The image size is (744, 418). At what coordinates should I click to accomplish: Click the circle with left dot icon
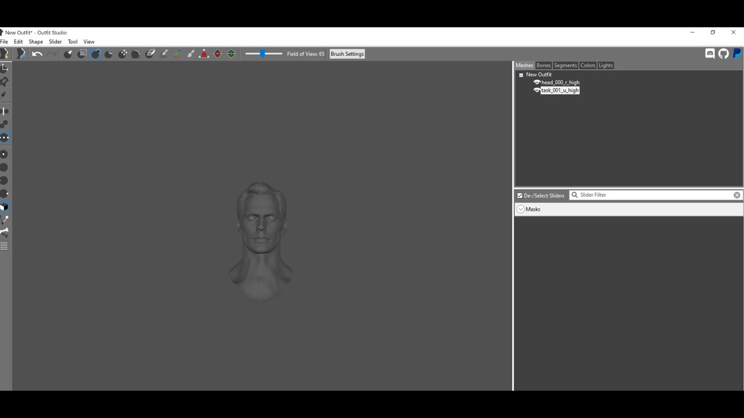pyautogui.click(x=4, y=181)
